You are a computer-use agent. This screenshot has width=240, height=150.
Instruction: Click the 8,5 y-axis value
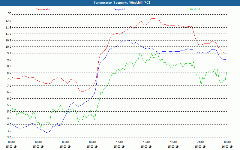[x=9, y=66]
